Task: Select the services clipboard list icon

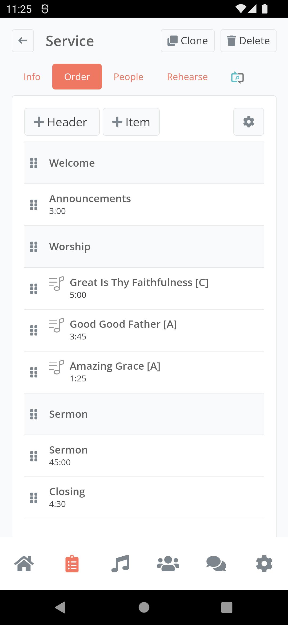Action: point(72,564)
